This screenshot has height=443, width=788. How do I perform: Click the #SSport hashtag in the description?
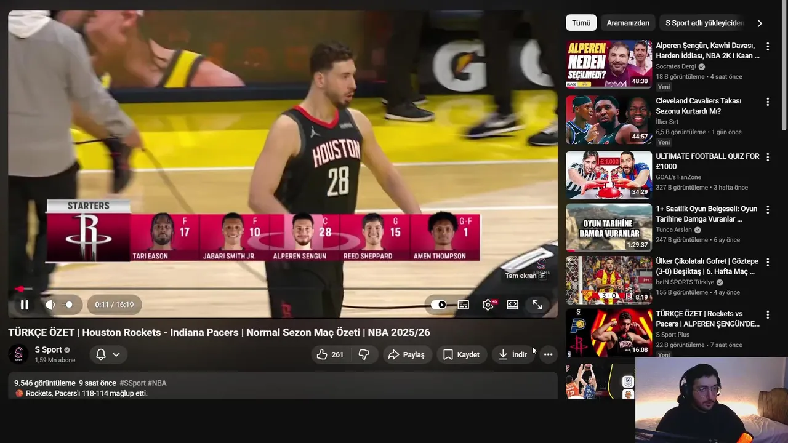(132, 383)
